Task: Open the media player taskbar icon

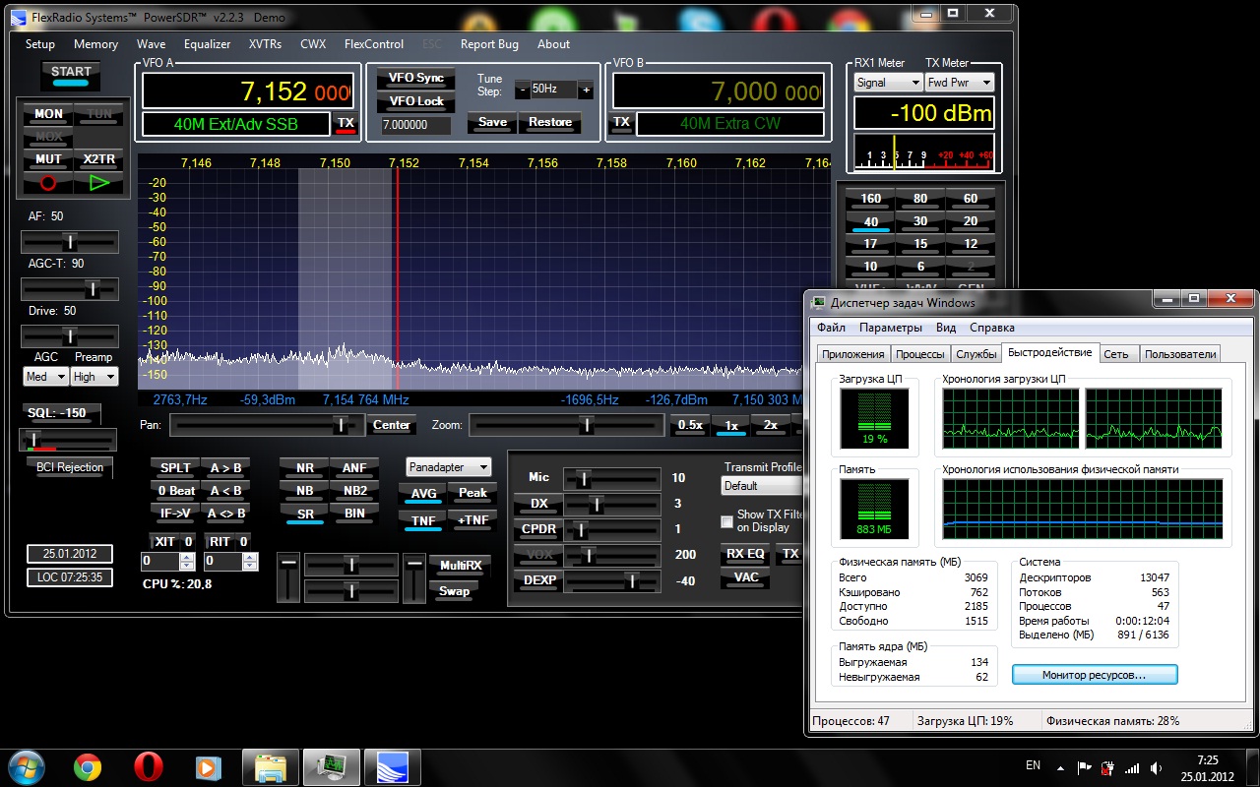Action: click(x=208, y=767)
